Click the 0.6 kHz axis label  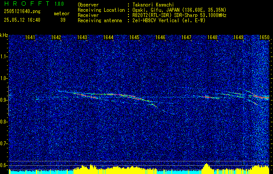click(x=3, y=165)
